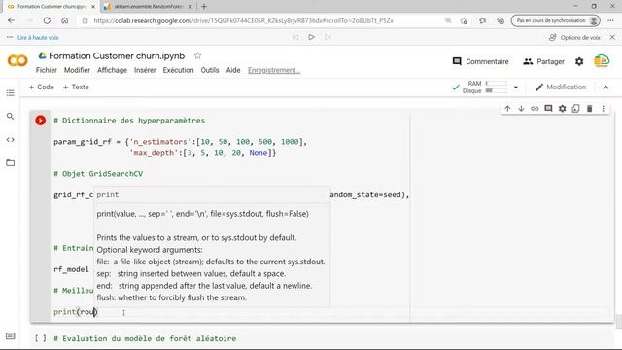Screen dimensions: 622x350
Task: Copy link to the cell
Action: tap(535, 108)
